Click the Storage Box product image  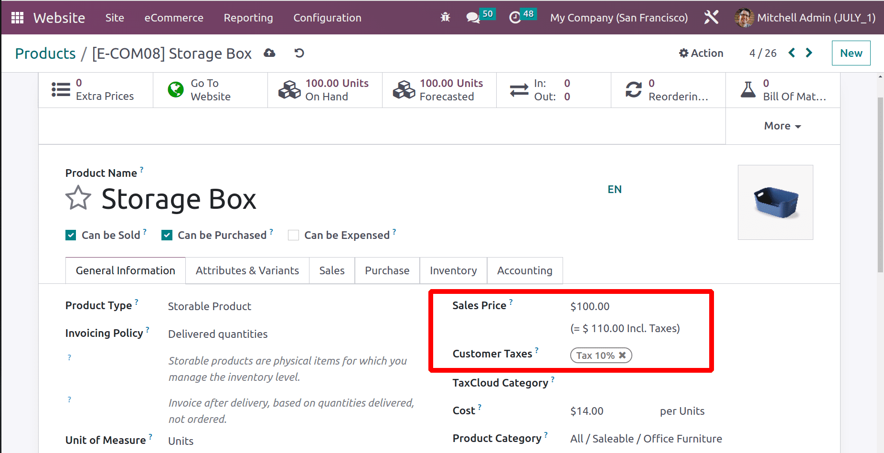[776, 203]
